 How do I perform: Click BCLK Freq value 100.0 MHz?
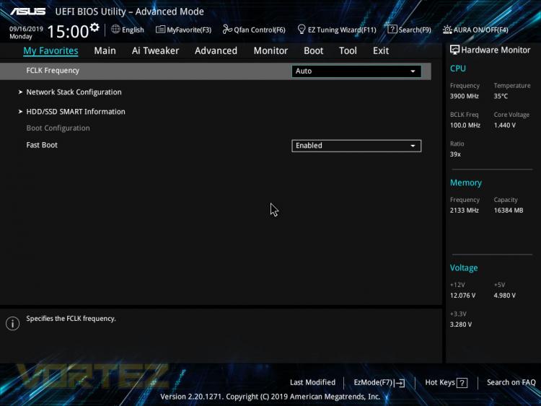[x=465, y=125]
